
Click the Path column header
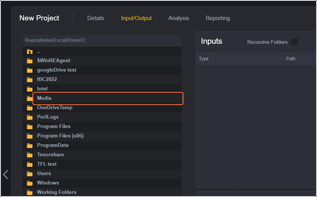[291, 59]
